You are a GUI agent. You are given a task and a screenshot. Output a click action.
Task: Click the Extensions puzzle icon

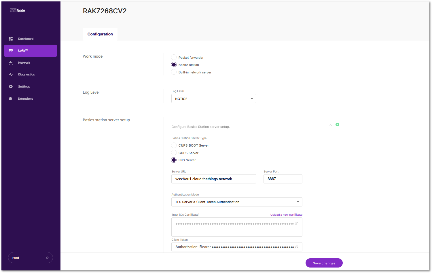[11, 98]
